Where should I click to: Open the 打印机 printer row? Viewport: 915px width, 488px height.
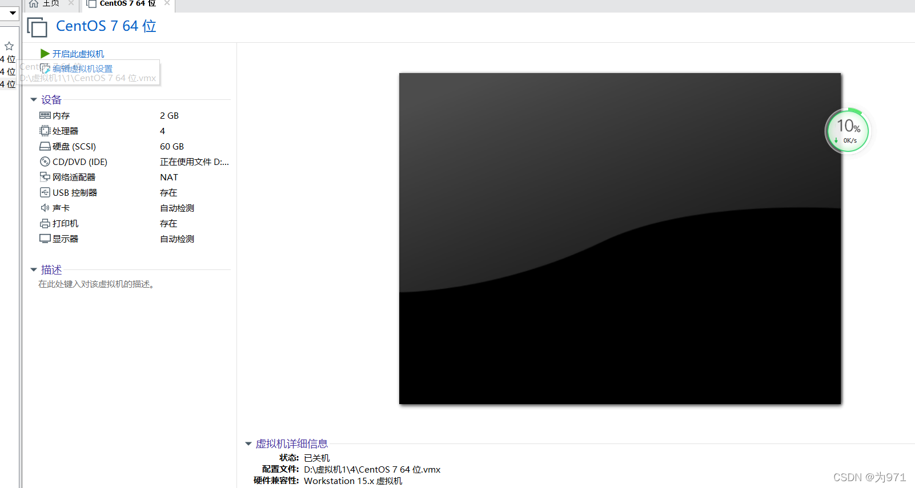[x=134, y=223]
